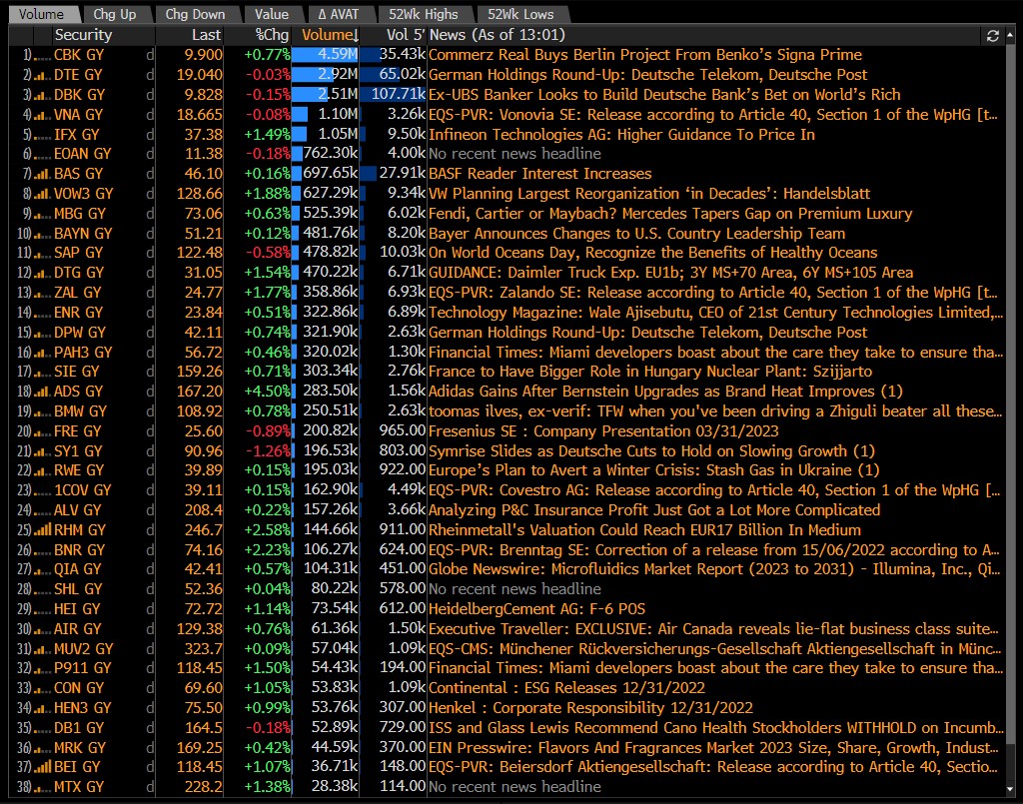This screenshot has height=804, width=1023.
Task: Open the chart icon beside RHM GY
Action: (42, 530)
